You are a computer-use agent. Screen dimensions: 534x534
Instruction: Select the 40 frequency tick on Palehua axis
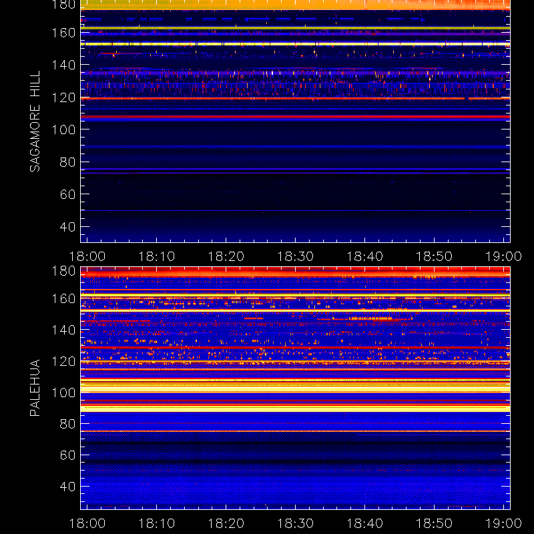coord(67,487)
